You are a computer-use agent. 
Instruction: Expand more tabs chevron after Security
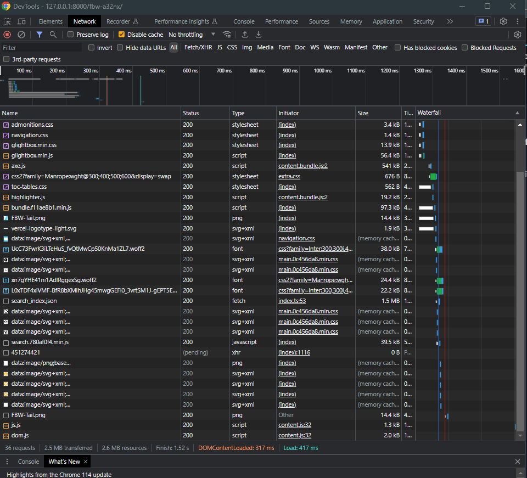[x=450, y=21]
